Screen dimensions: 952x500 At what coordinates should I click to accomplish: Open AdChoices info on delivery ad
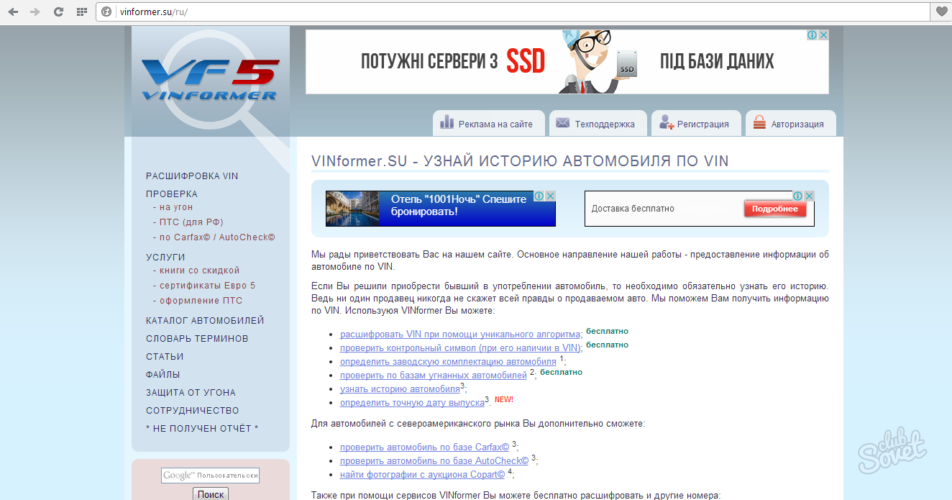pos(797,196)
